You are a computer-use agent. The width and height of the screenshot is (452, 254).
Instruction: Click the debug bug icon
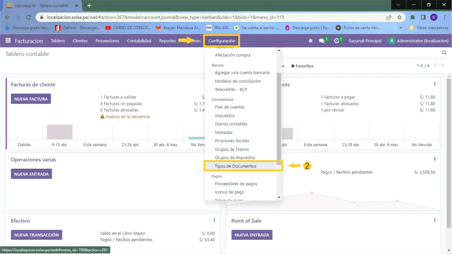[x=311, y=41]
